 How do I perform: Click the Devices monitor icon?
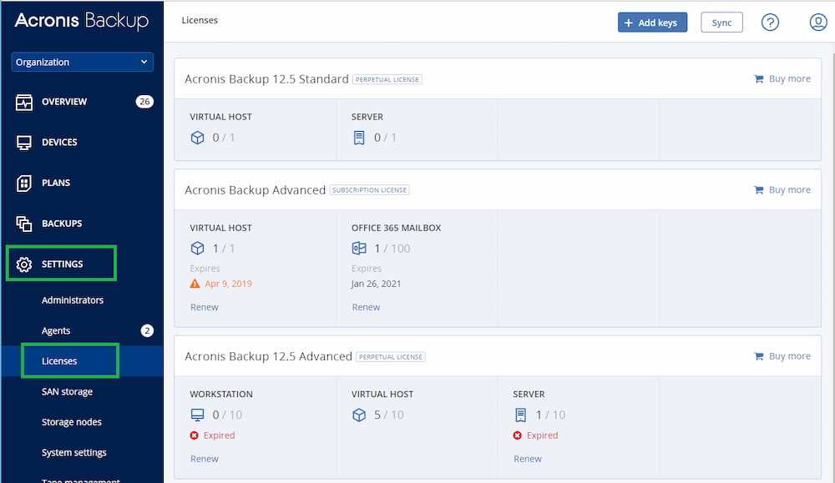[x=24, y=143]
